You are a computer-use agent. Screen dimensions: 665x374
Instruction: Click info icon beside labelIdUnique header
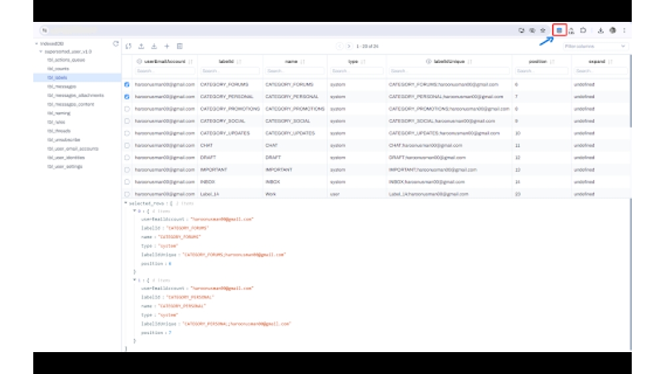pos(428,61)
